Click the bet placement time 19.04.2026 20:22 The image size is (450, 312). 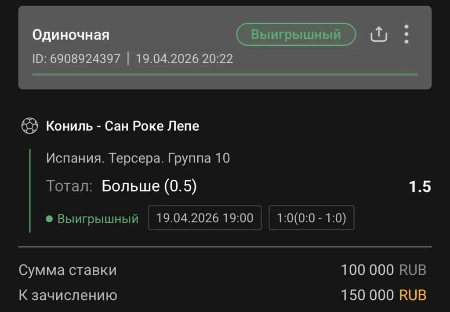point(184,59)
